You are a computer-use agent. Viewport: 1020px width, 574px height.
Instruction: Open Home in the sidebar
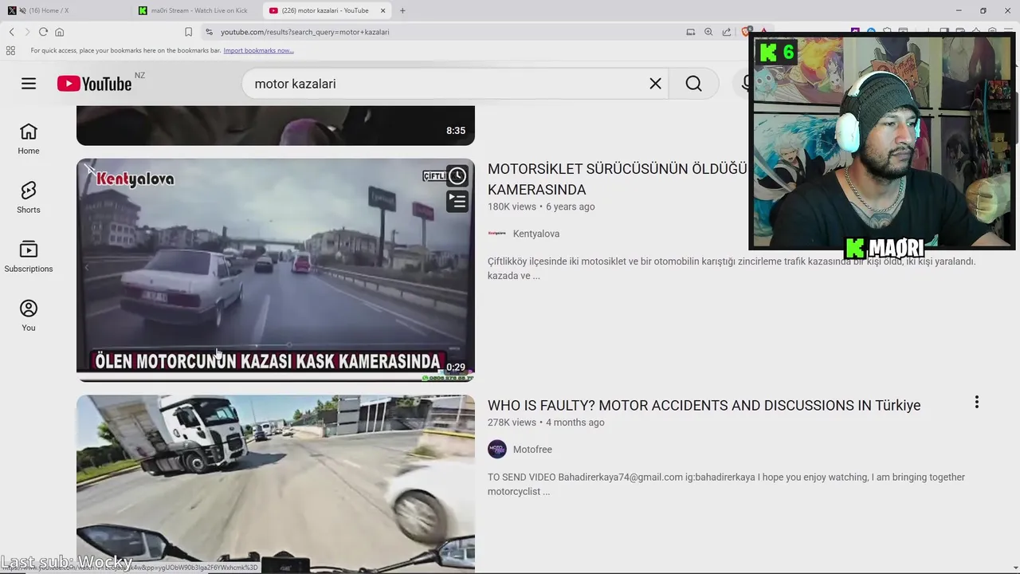pos(29,139)
